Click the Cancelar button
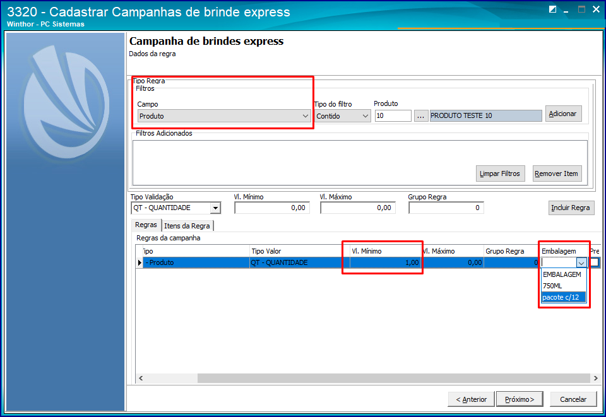Image resolution: width=606 pixels, height=417 pixels. [573, 399]
